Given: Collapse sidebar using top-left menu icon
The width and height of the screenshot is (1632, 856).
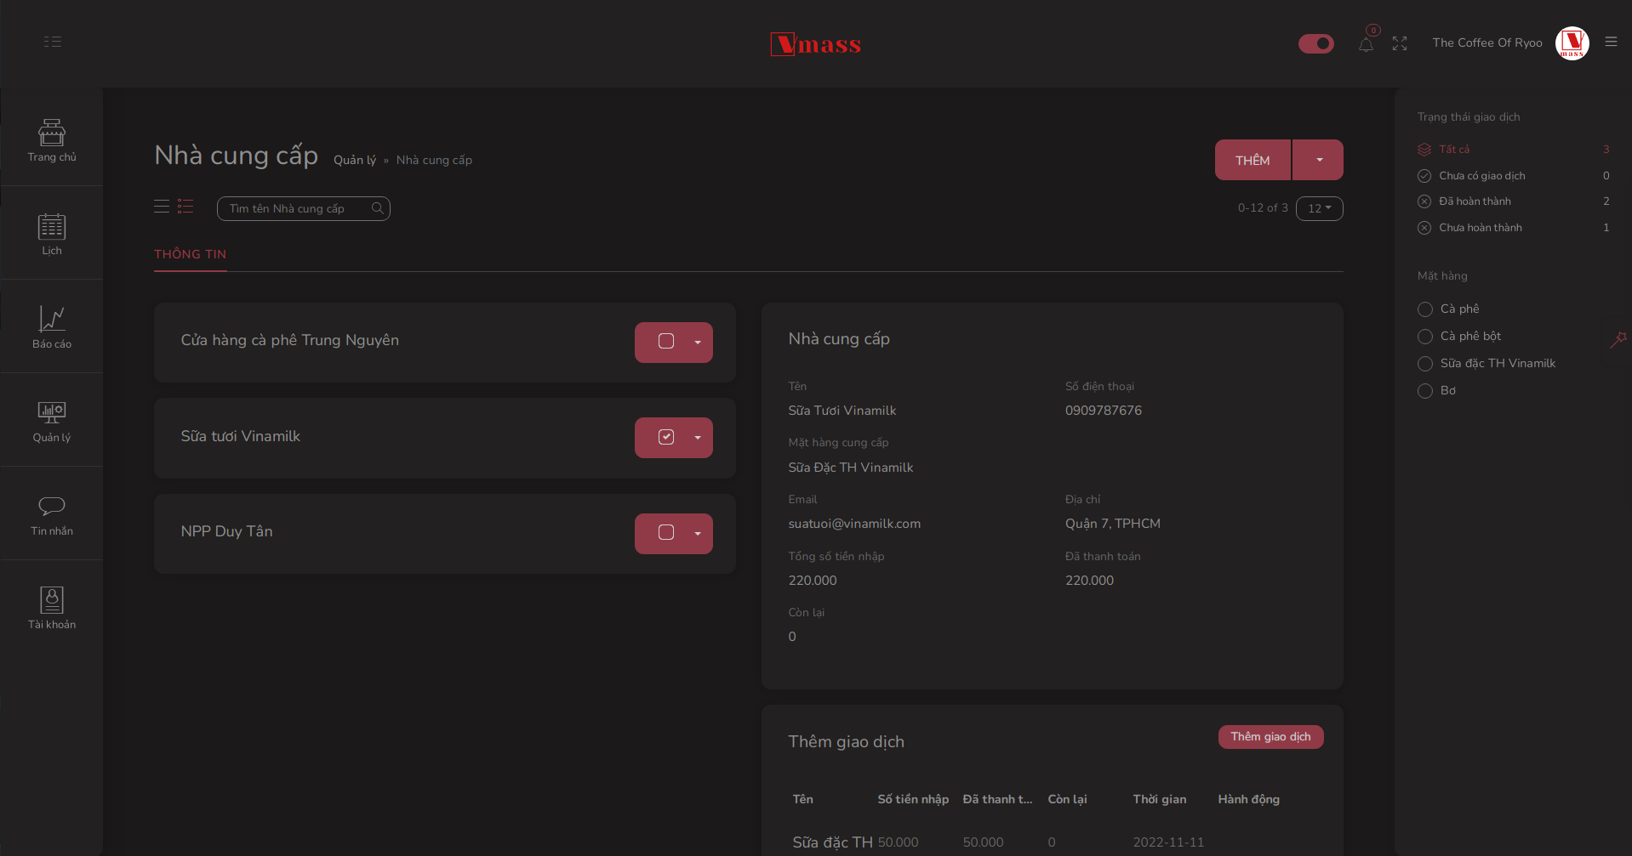Looking at the screenshot, I should (x=53, y=42).
